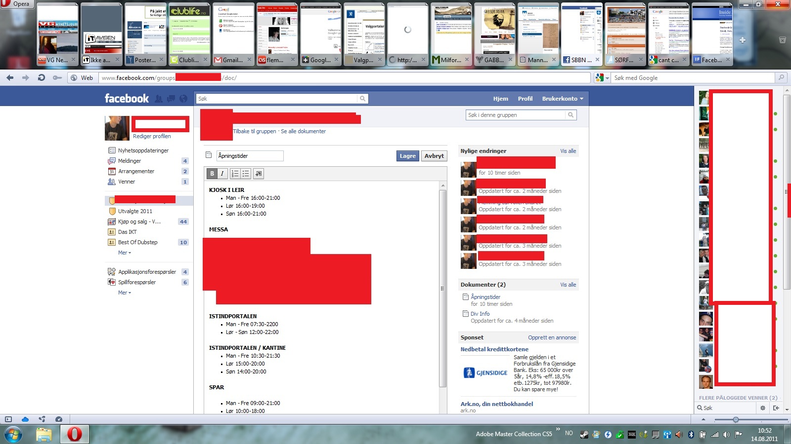791x444 pixels.
Task: Click the chat Søk field
Action: point(726,408)
